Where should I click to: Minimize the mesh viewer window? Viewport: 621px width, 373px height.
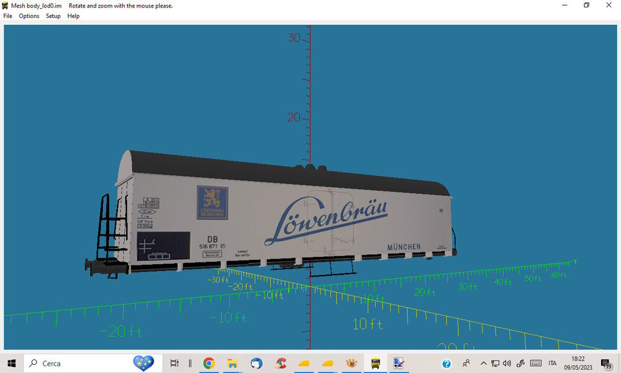click(x=564, y=5)
